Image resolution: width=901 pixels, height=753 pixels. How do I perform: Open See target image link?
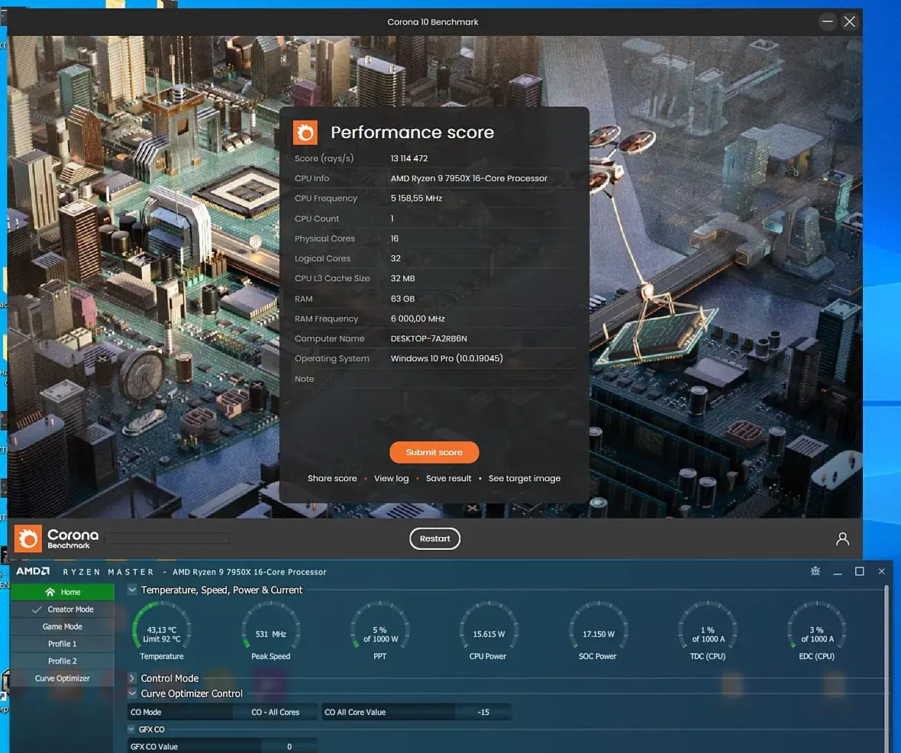click(524, 478)
